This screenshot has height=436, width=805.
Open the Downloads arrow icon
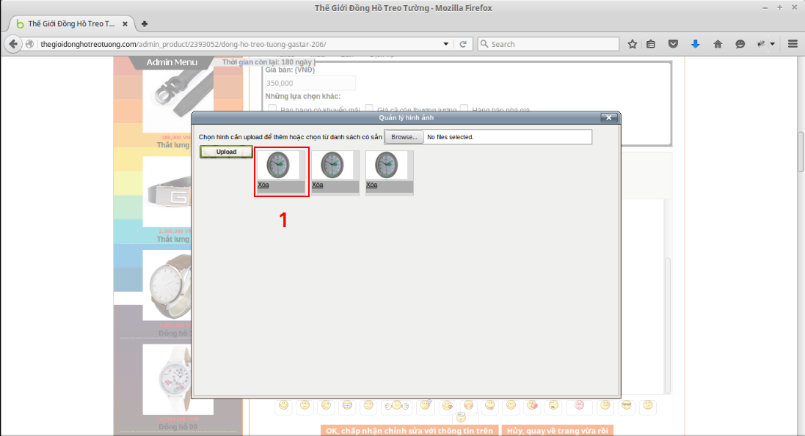coord(695,44)
